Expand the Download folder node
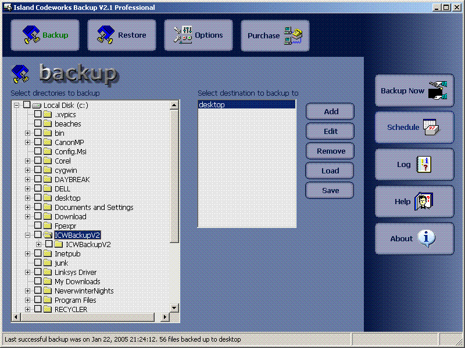Image resolution: width=465 pixels, height=348 pixels. click(27, 216)
